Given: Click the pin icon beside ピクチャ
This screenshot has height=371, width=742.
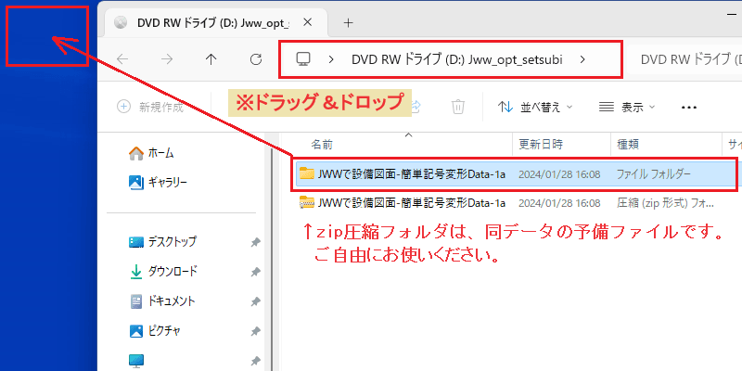Looking at the screenshot, I should 255,331.
